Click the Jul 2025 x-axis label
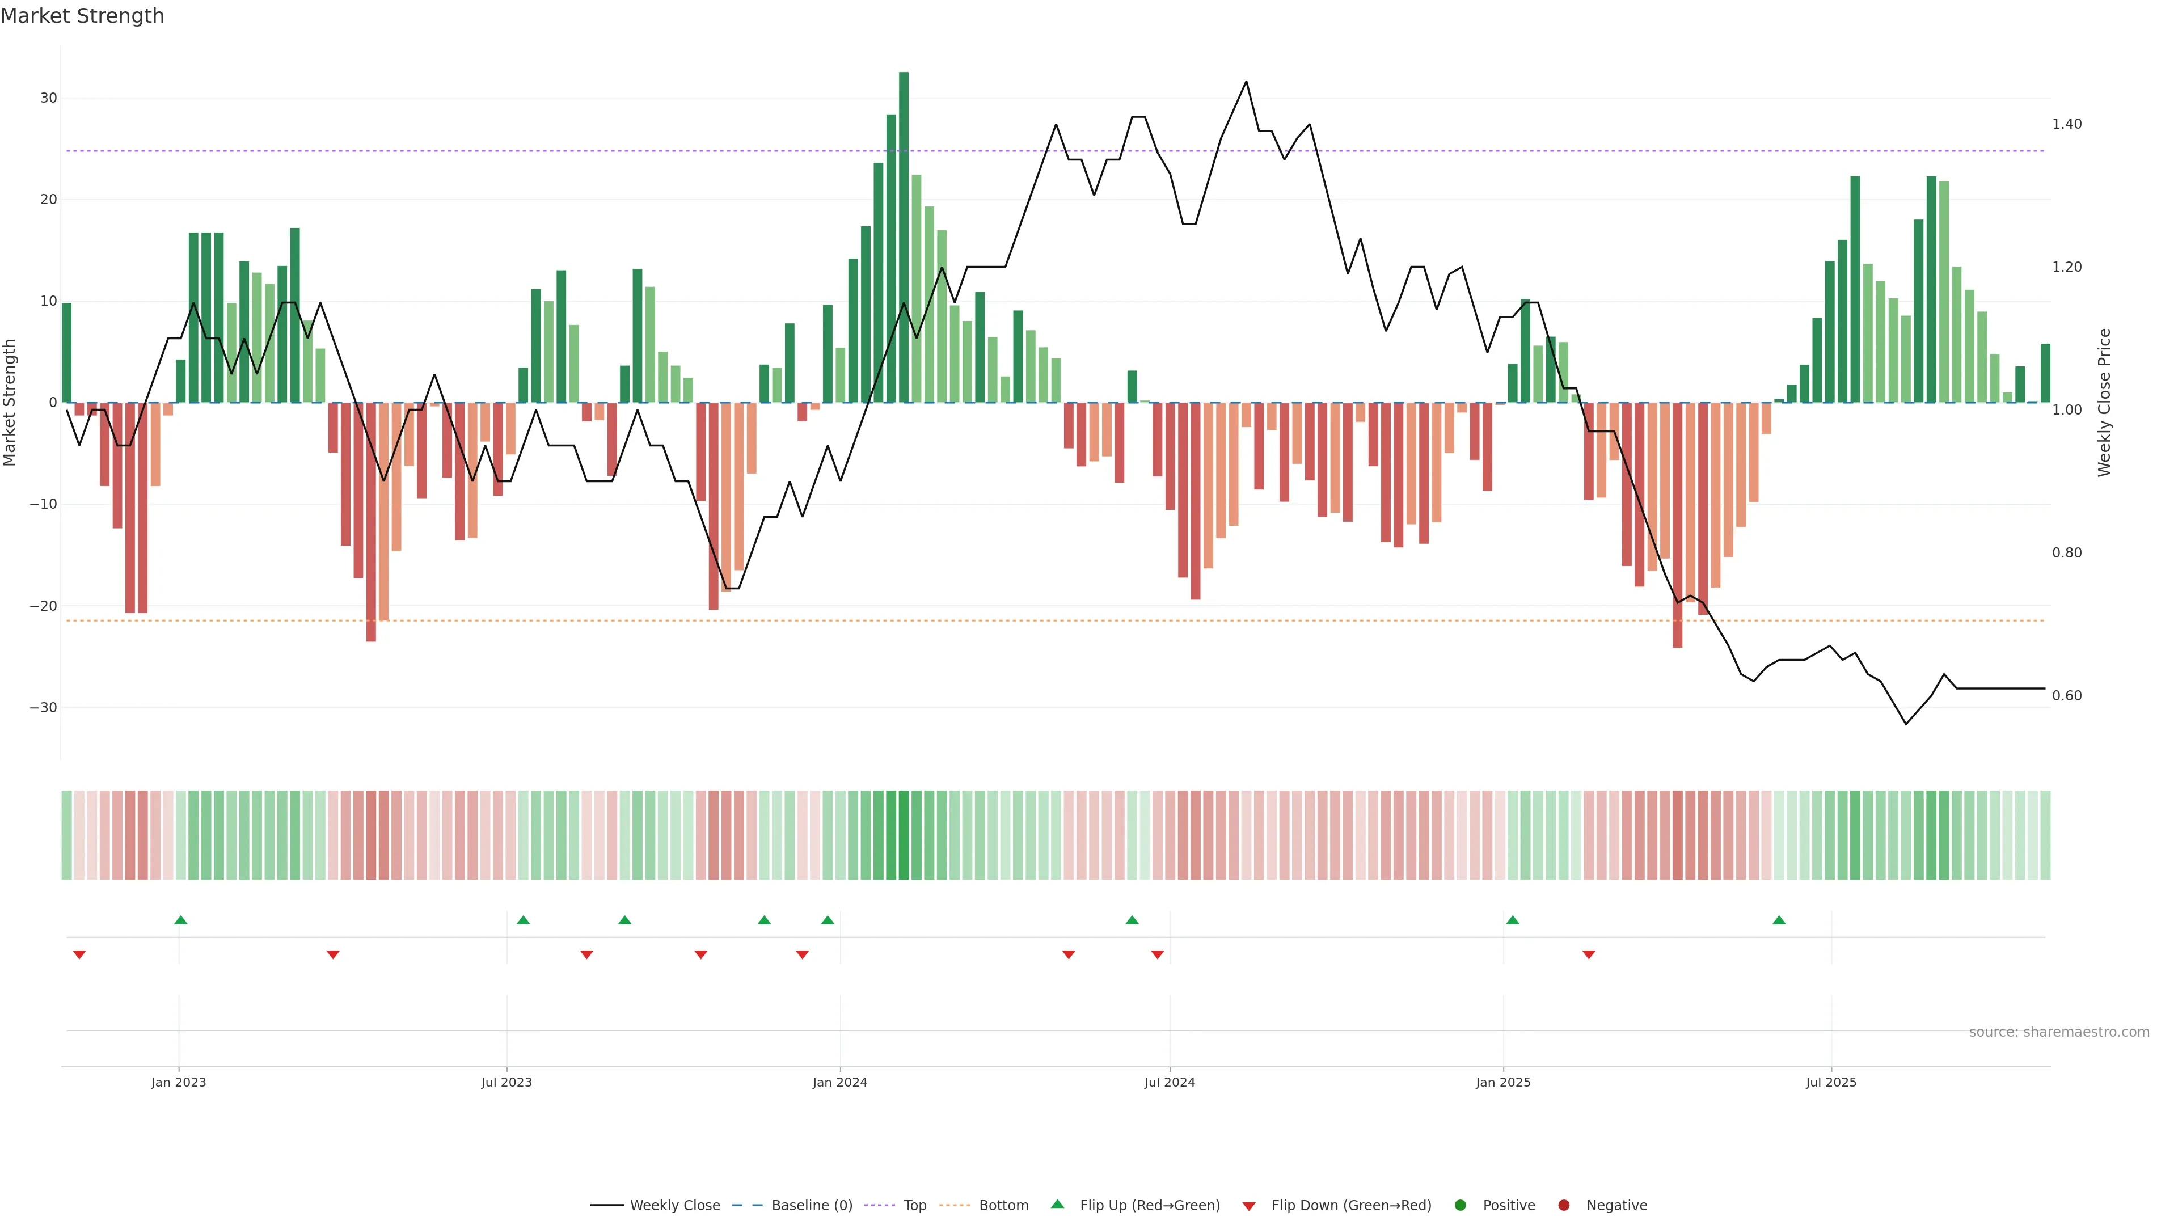Image resolution: width=2178 pixels, height=1225 pixels. (1830, 1082)
